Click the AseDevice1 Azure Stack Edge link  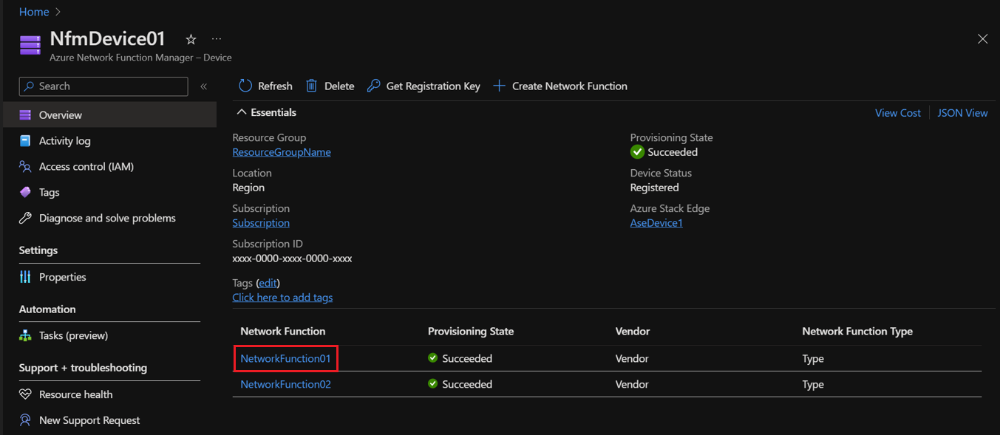click(x=656, y=222)
